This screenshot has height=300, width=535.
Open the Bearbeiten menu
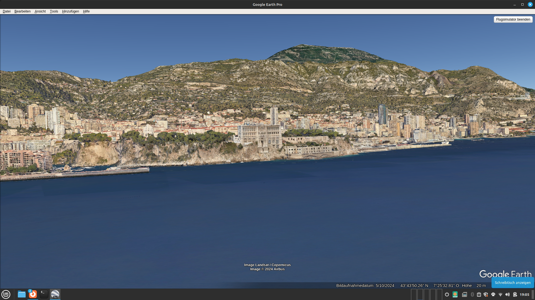(x=22, y=11)
